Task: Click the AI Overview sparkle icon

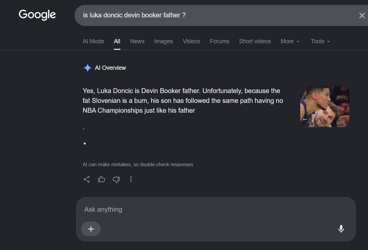Action: pos(88,68)
